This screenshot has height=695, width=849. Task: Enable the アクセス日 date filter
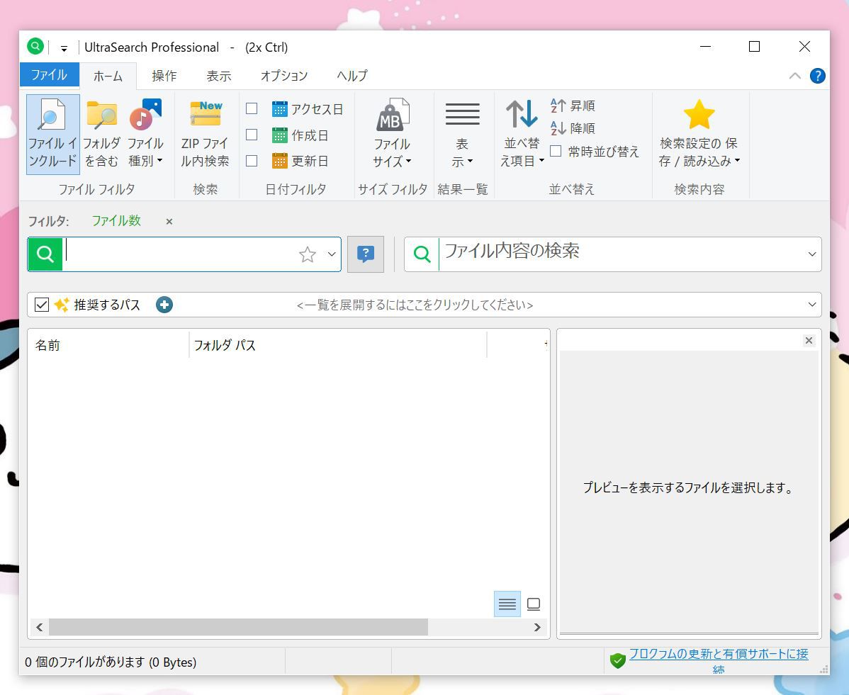point(252,108)
